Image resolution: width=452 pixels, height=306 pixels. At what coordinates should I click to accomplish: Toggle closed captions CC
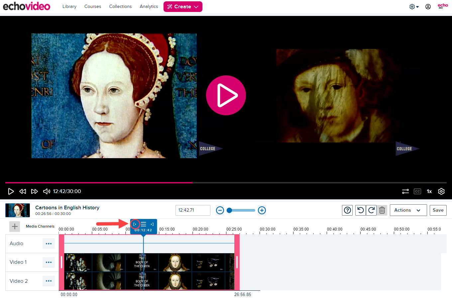tap(417, 191)
